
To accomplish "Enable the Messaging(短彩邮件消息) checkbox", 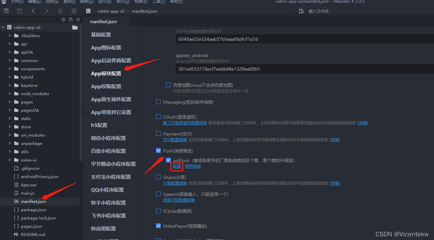I will (158, 102).
